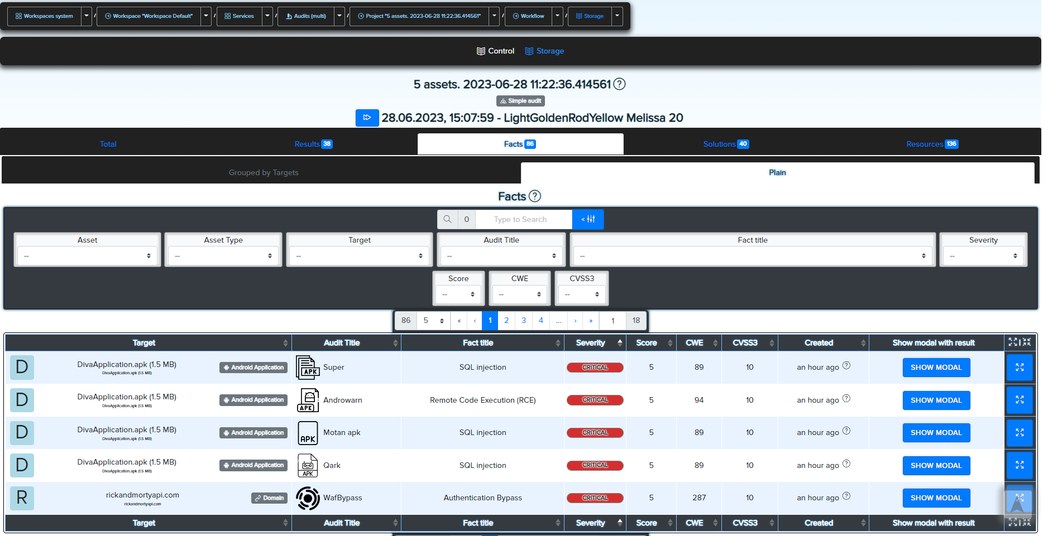Show modal for Super SQL injection

click(936, 368)
